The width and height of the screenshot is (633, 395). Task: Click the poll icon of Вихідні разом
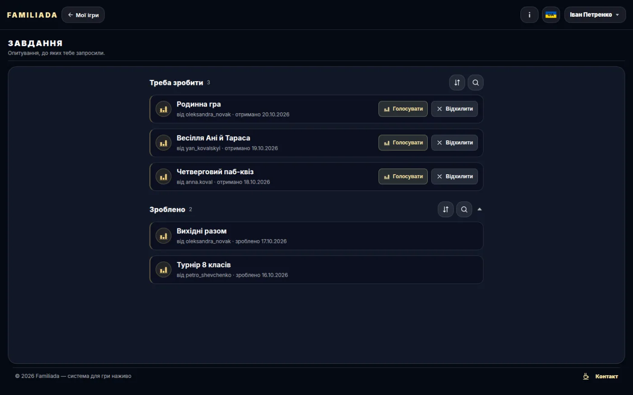[x=164, y=236]
